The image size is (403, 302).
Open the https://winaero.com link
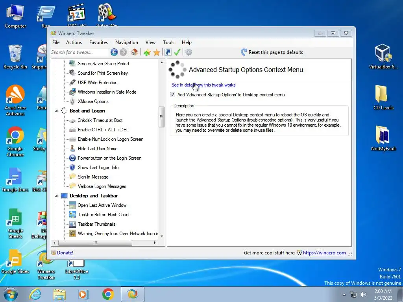pos(324,253)
